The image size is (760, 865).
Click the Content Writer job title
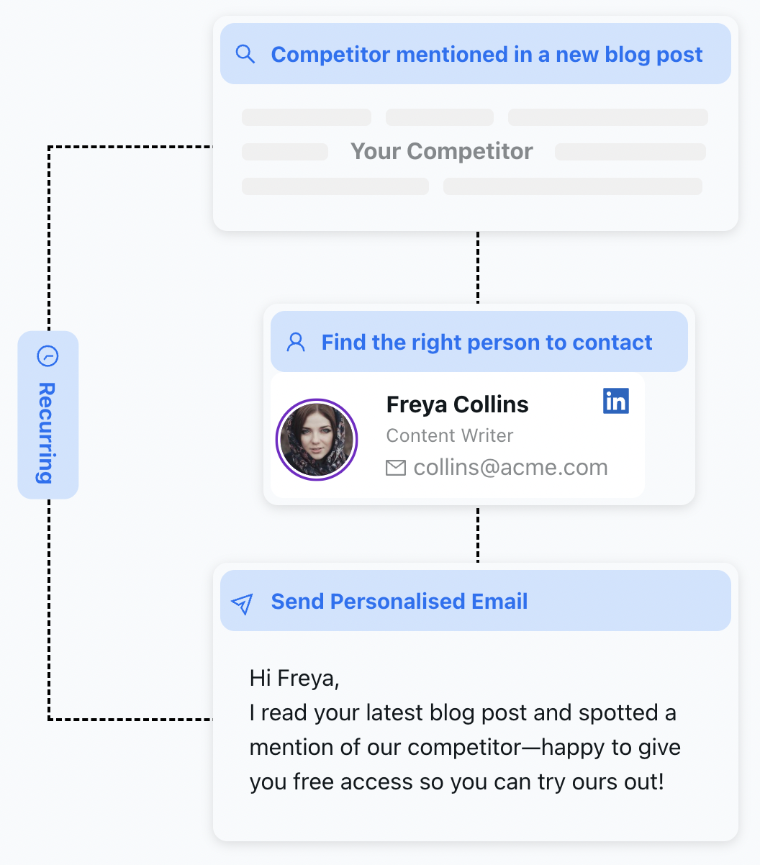(450, 435)
